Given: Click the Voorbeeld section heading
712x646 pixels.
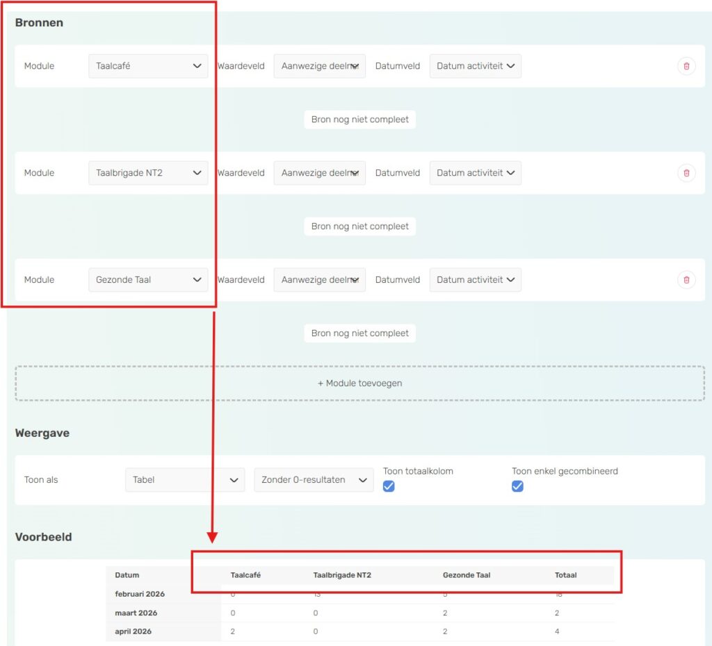Looking at the screenshot, I should [x=44, y=537].
